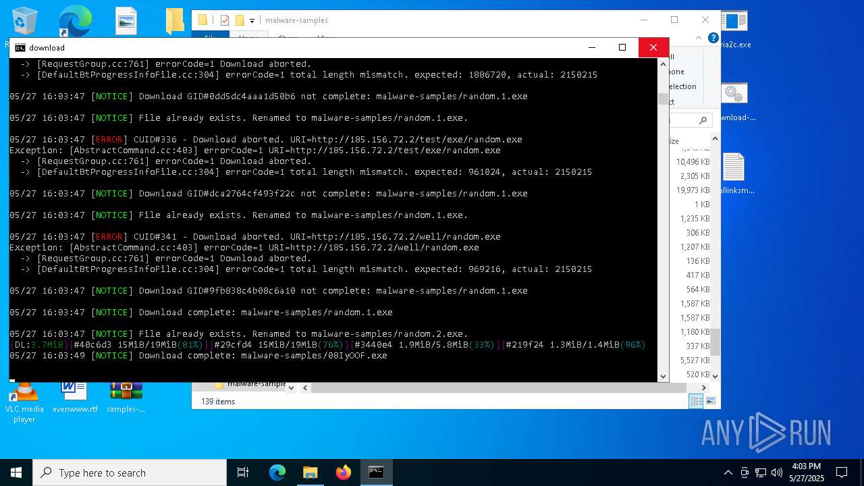Maximize the malware-samples Explorer window
864x486 pixels.
[674, 20]
